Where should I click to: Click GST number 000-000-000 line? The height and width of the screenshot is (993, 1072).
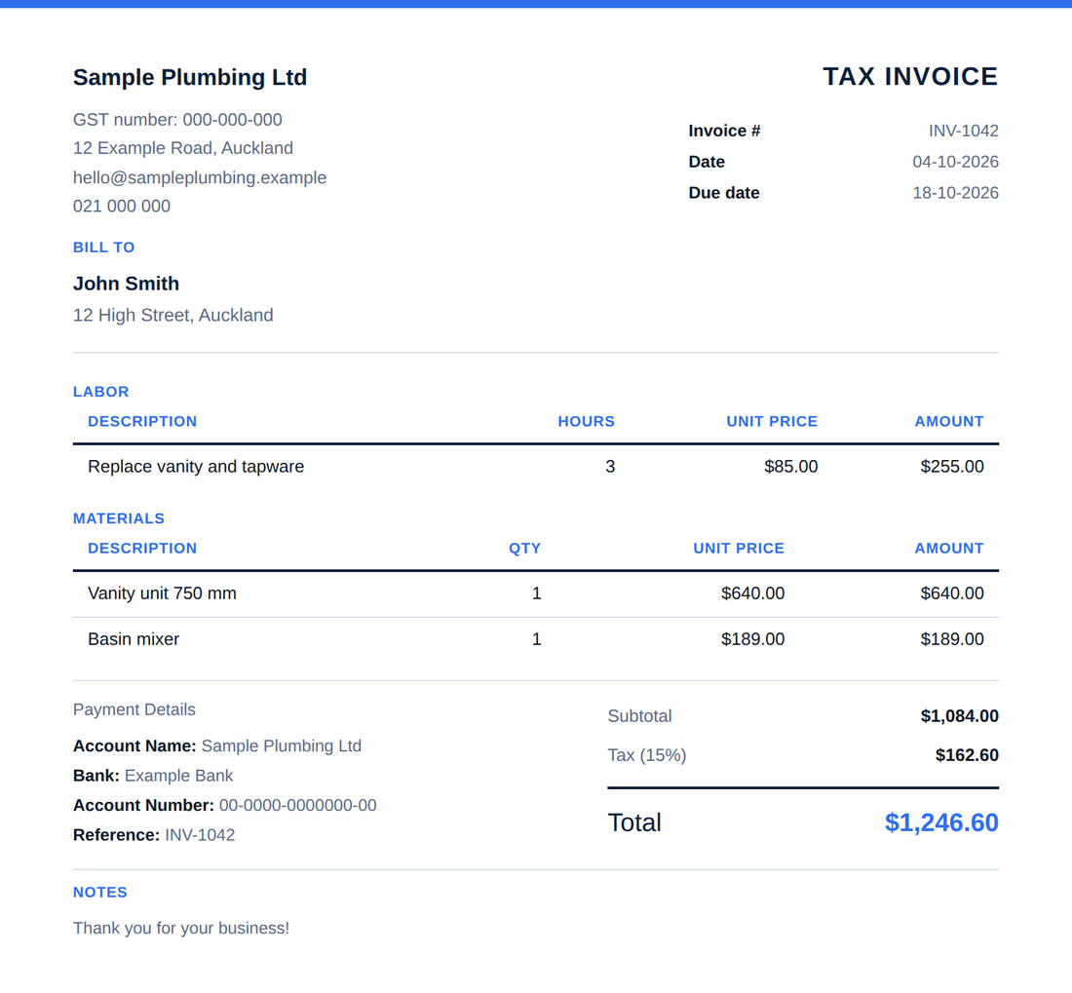pyautogui.click(x=177, y=120)
